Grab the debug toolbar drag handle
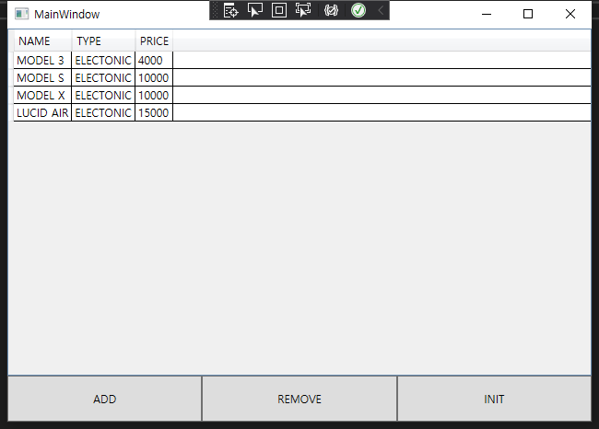This screenshot has width=599, height=429. 215,10
